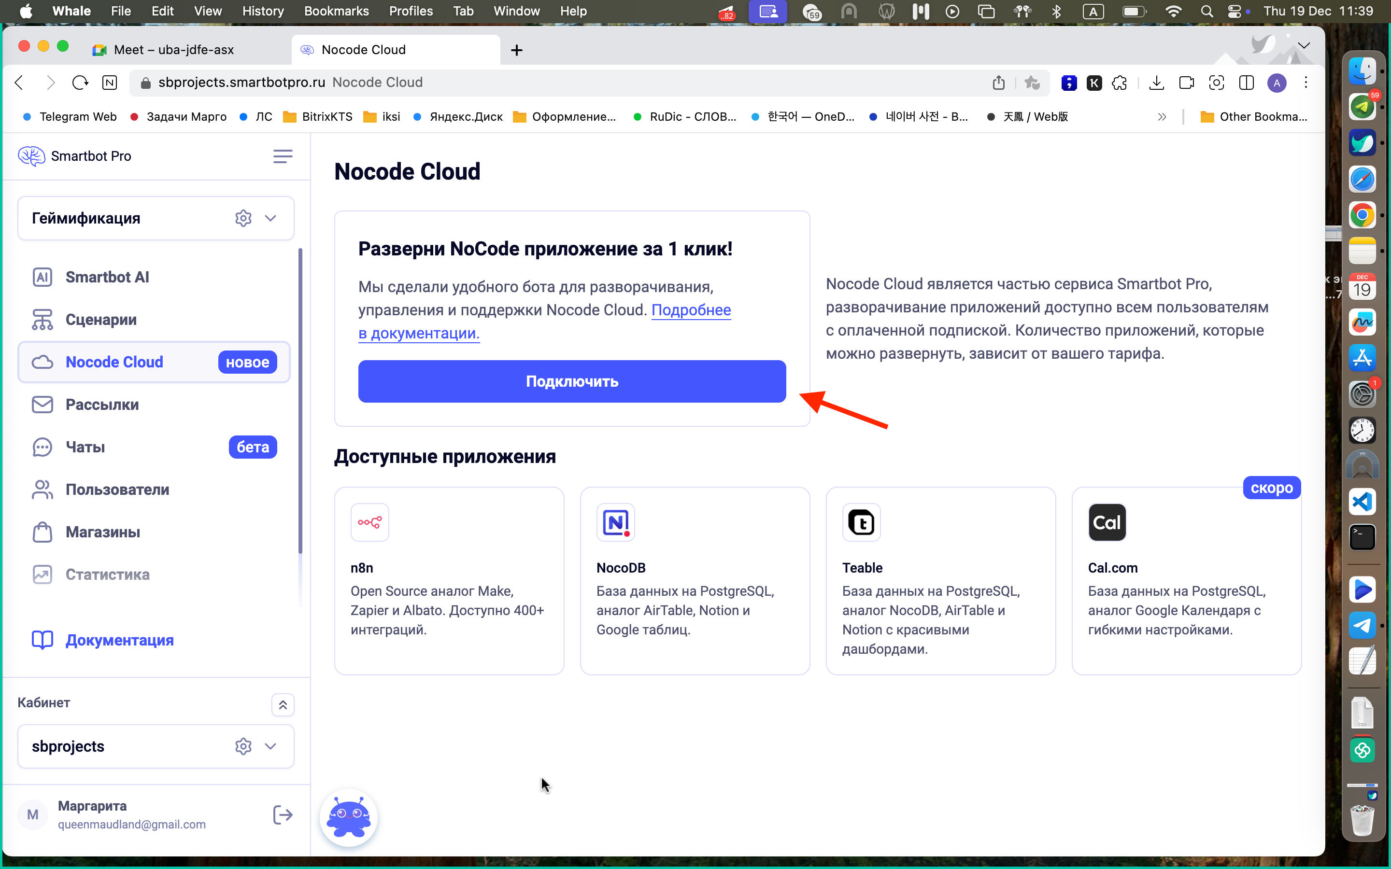Open the iksi bookmark folder
Viewport: 1391px width, 869px height.
tap(382, 117)
